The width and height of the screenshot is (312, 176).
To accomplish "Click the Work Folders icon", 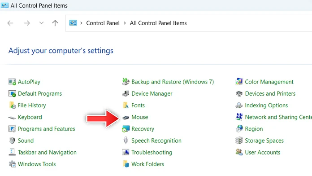I will pyautogui.click(x=126, y=164).
